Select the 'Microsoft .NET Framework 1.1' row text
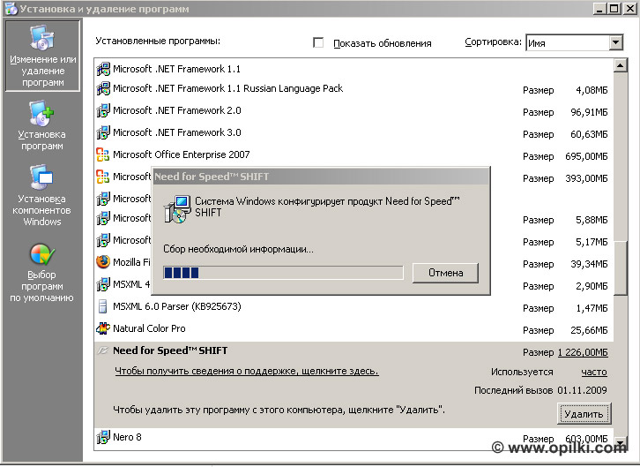 (176, 69)
